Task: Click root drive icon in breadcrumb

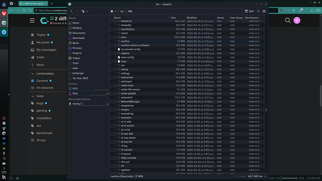Action: point(112,11)
